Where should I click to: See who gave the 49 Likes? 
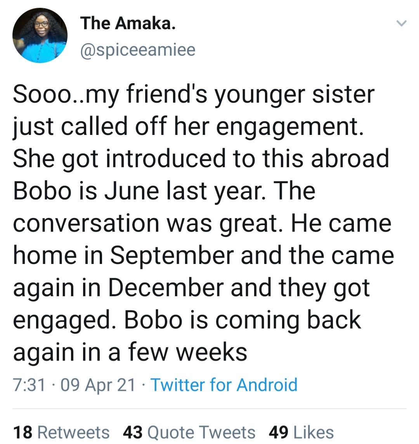tap(301, 432)
